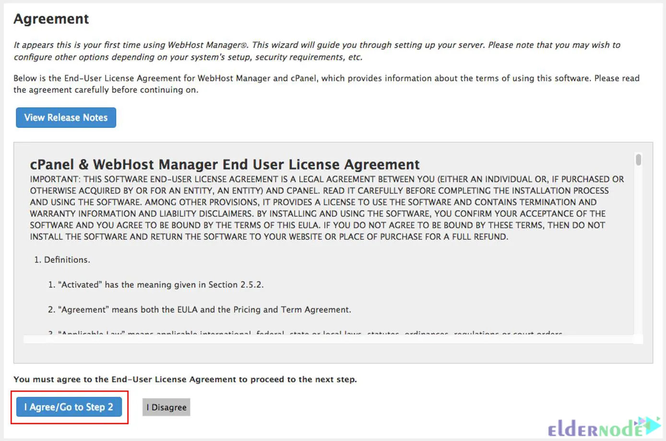Click the "Agreement" means both the EULA line
The image size is (666, 441).
[199, 309]
